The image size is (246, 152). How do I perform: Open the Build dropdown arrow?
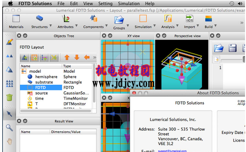(x=216, y=25)
